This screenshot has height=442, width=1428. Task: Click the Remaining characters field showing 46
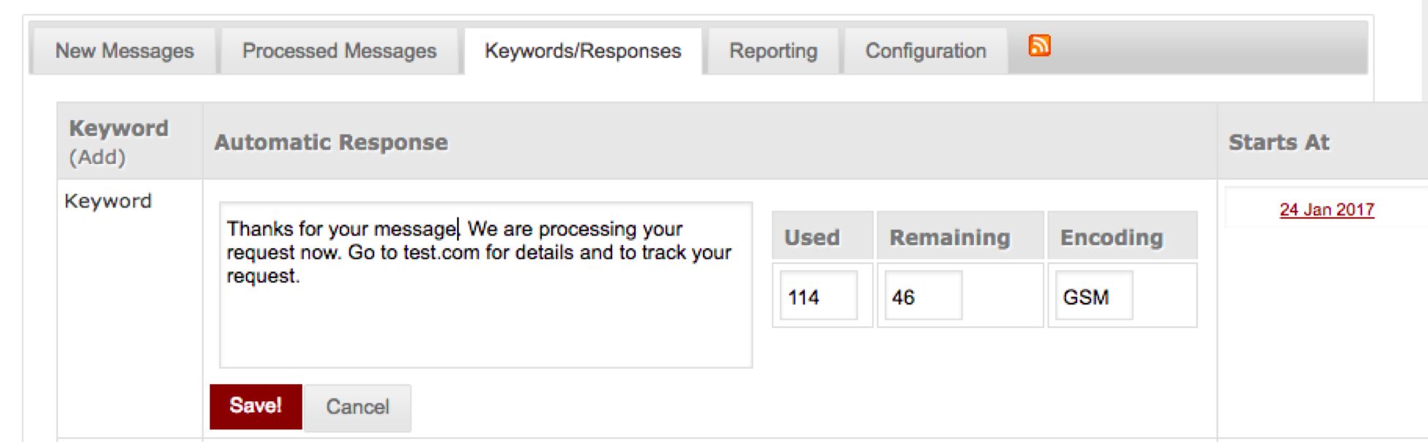(x=923, y=296)
